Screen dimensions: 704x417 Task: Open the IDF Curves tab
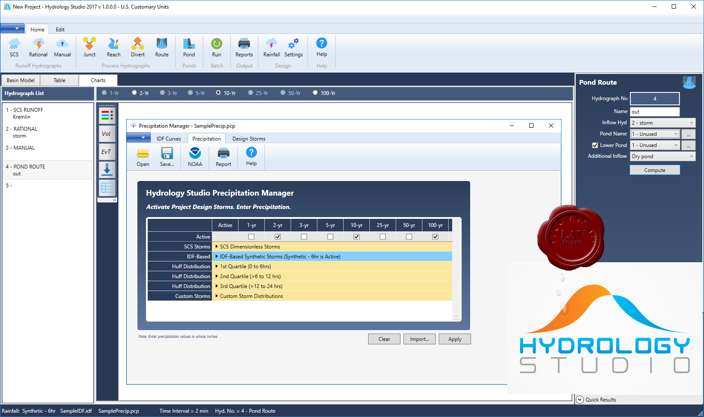169,139
